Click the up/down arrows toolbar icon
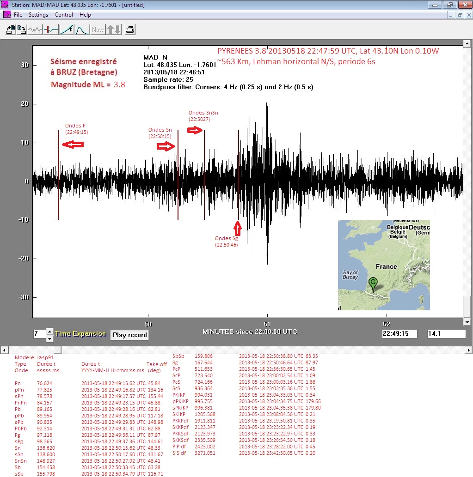This screenshot has height=477, width=473. tap(114, 30)
